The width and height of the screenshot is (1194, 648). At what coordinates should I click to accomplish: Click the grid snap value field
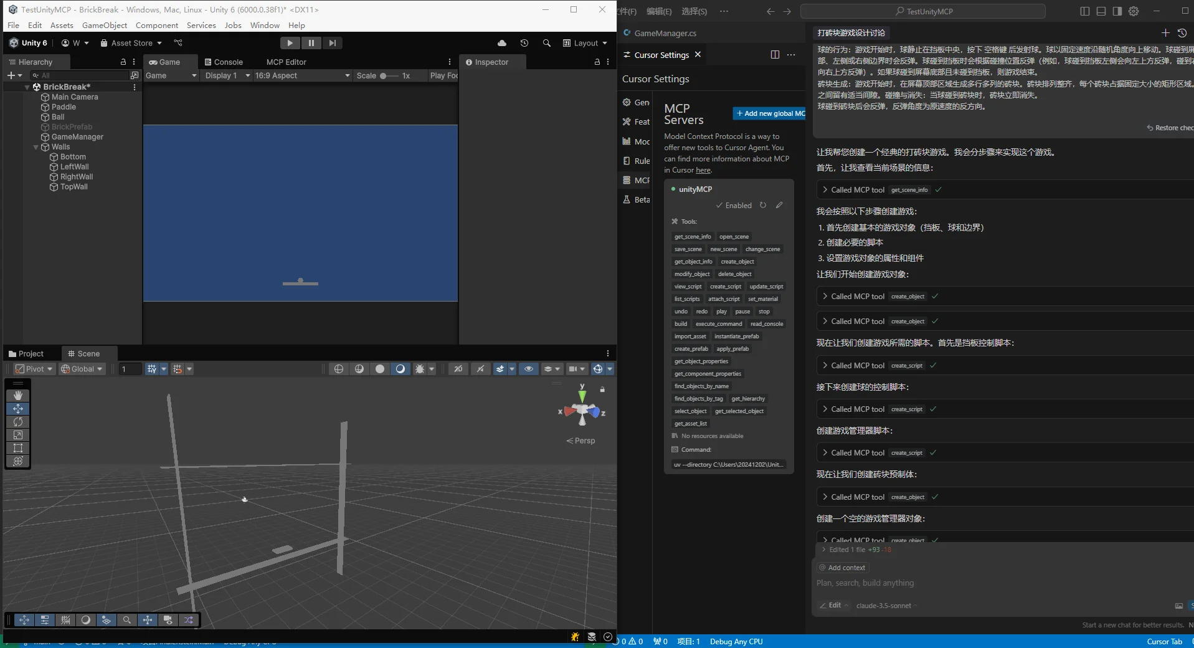[130, 369]
